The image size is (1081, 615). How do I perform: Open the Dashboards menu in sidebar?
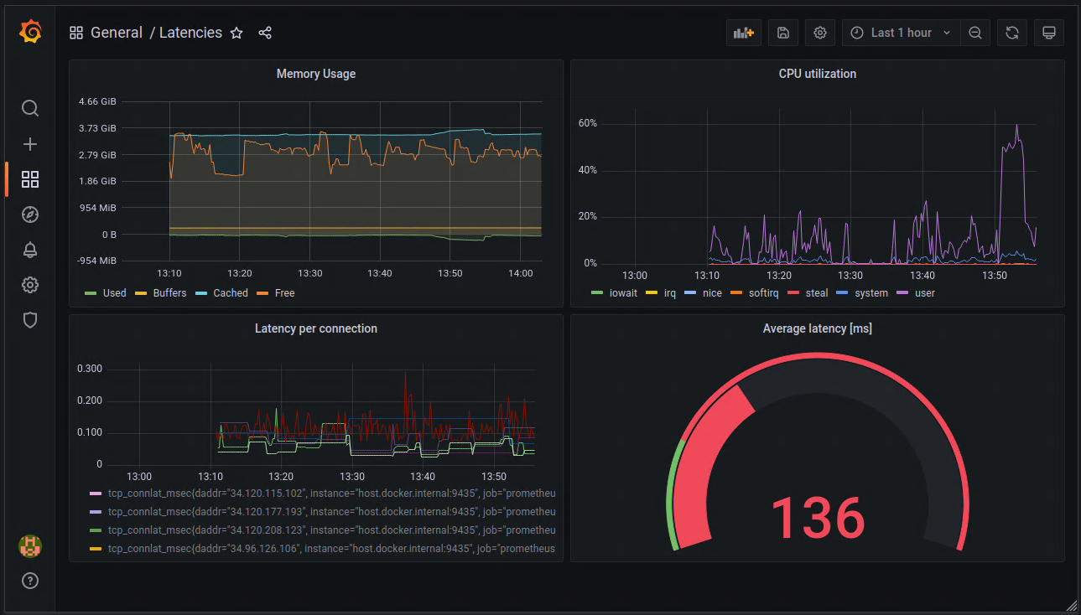tap(30, 179)
